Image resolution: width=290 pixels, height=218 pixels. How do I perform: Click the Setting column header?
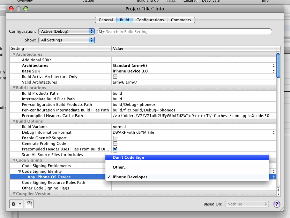60,48
